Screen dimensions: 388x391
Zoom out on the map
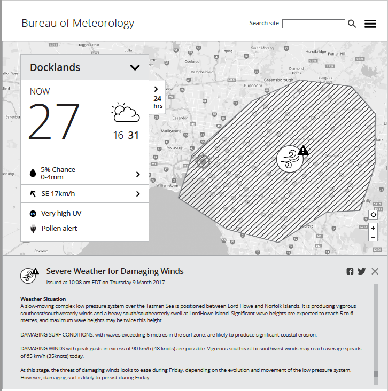(x=373, y=237)
